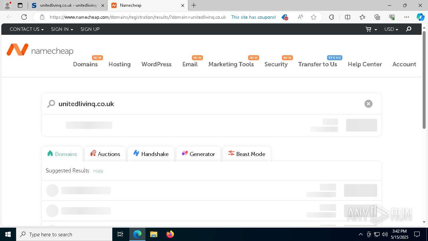Screen dimensions: 428x241
Task: Click the Namecheap logo
Action: click(40, 50)
